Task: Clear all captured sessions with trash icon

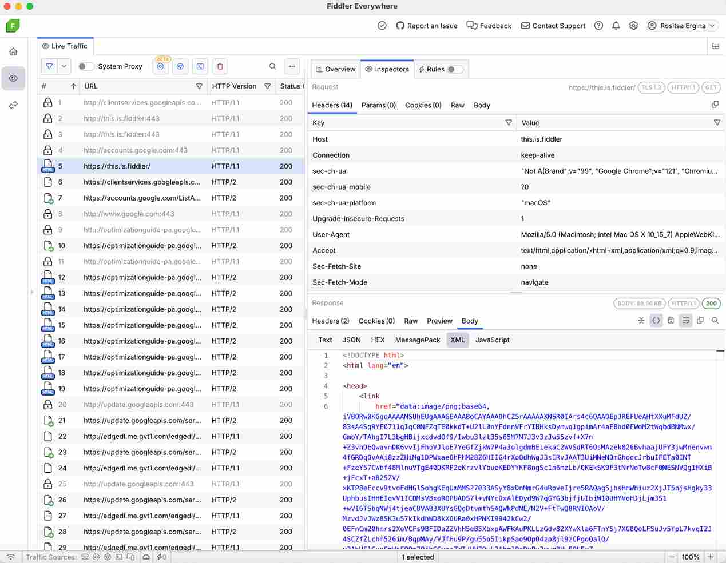Action: click(x=220, y=66)
